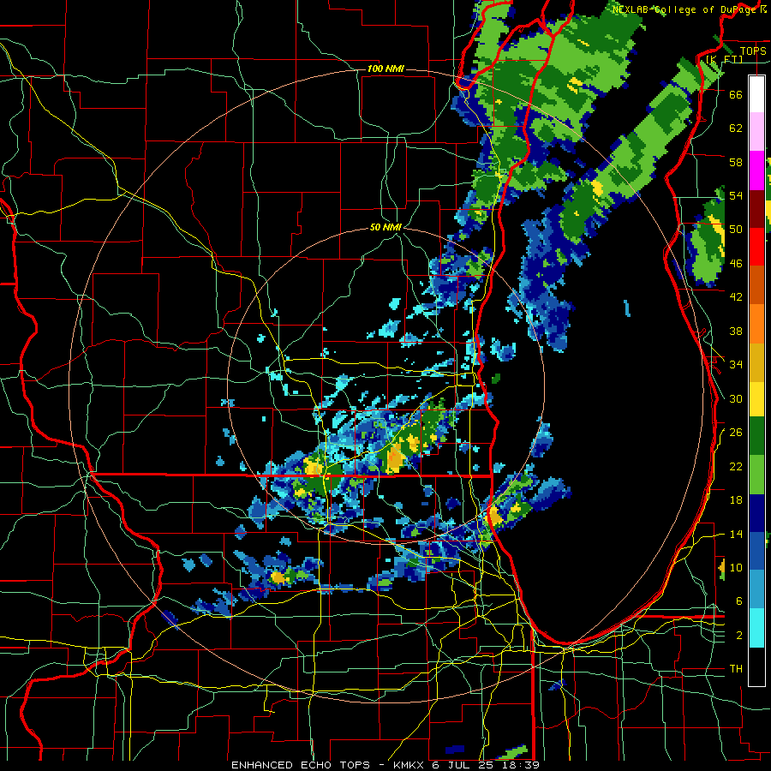Viewport: 771px width, 771px height.
Task: Click the "TOPS" legend title
Action: point(753,51)
